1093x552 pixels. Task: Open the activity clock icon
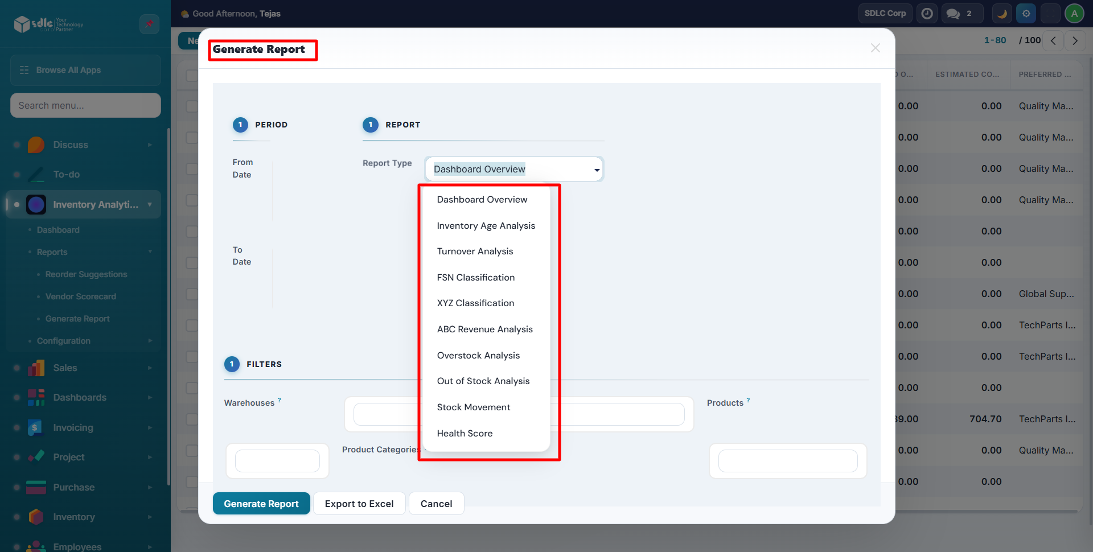tap(927, 14)
